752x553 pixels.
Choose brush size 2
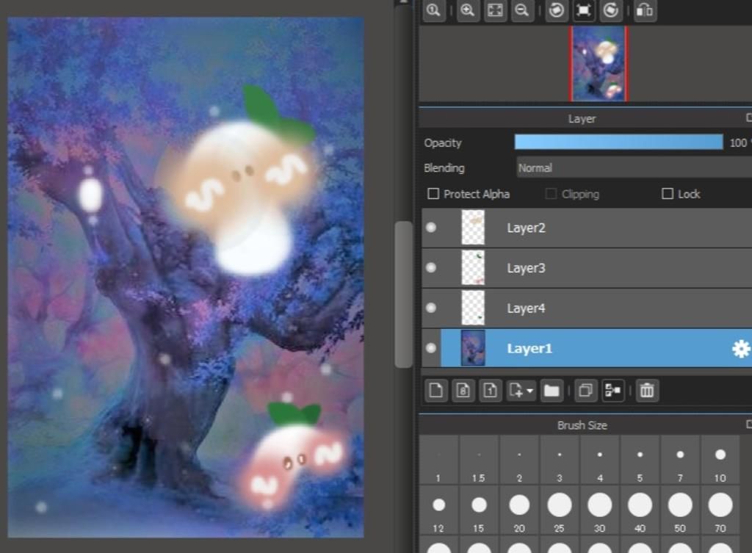pyautogui.click(x=519, y=461)
